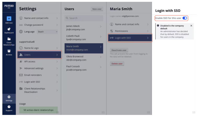
Task: Click the toggles icon beside Permissions
Action: click(x=112, y=31)
